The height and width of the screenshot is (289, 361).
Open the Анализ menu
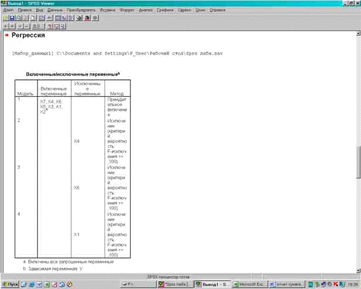pos(144,10)
